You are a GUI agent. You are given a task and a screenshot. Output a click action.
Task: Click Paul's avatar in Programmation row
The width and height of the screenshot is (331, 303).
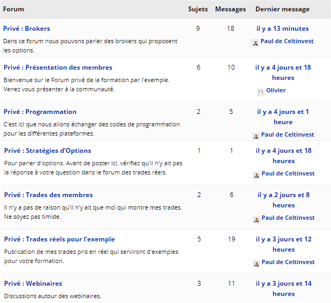coord(256,136)
